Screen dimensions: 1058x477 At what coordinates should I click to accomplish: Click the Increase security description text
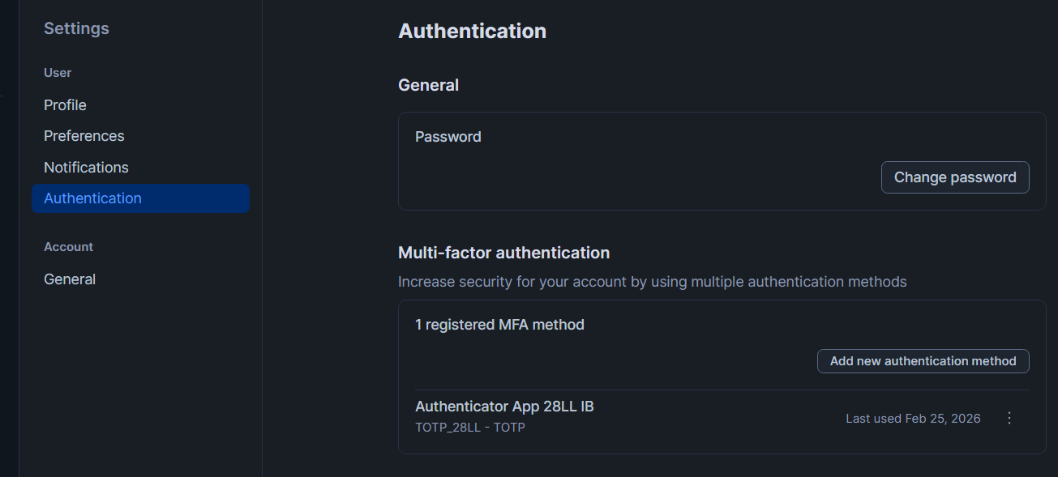coord(652,282)
